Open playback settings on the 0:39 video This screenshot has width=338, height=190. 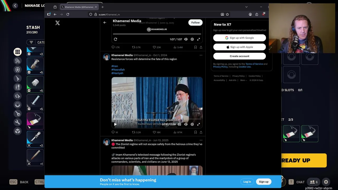(192, 124)
